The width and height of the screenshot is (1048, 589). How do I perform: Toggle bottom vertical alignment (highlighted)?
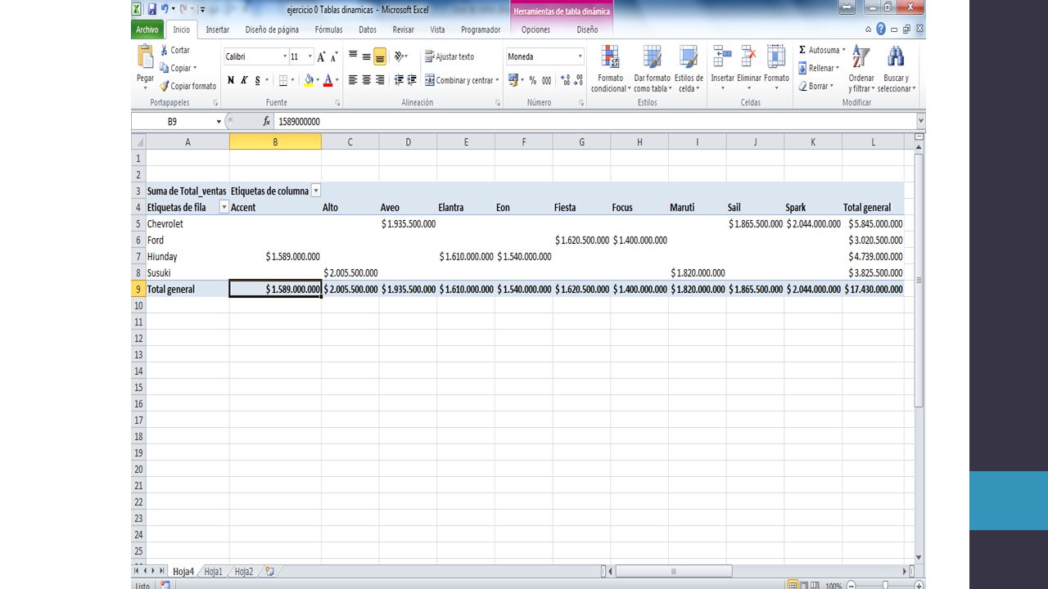click(380, 56)
